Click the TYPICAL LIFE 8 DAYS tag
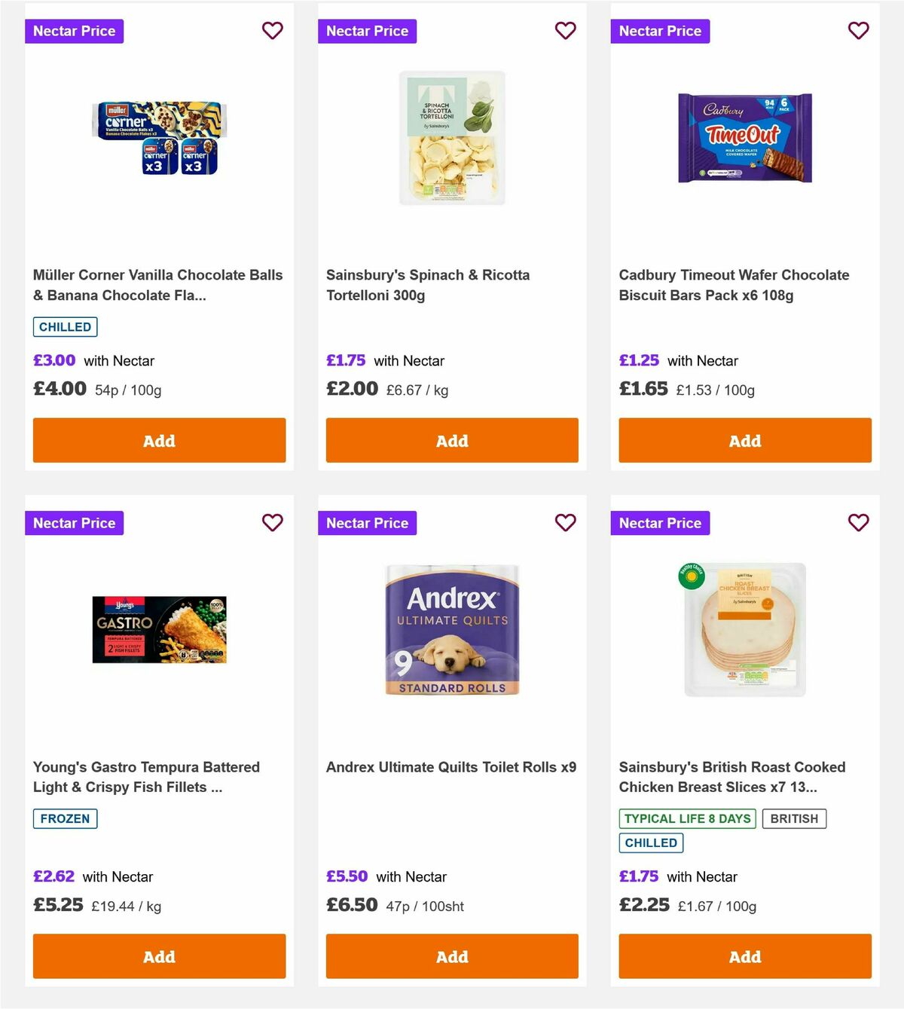Image resolution: width=904 pixels, height=1009 pixels. (686, 818)
